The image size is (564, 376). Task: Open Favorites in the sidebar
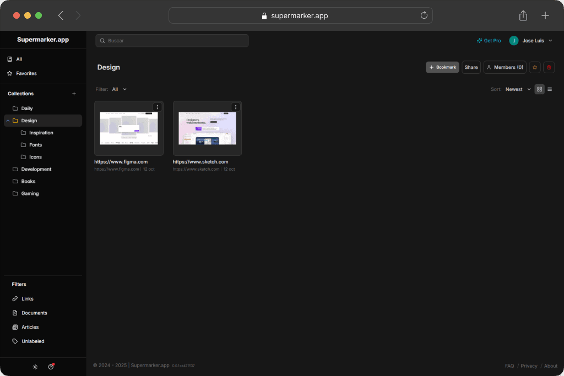pos(26,73)
